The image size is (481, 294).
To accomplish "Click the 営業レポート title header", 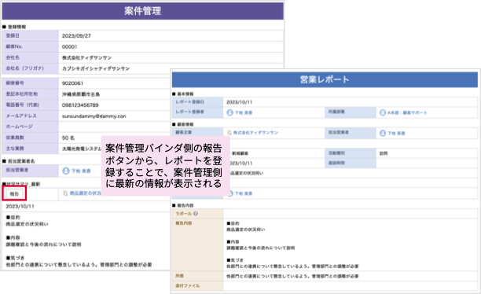I will pyautogui.click(x=325, y=79).
